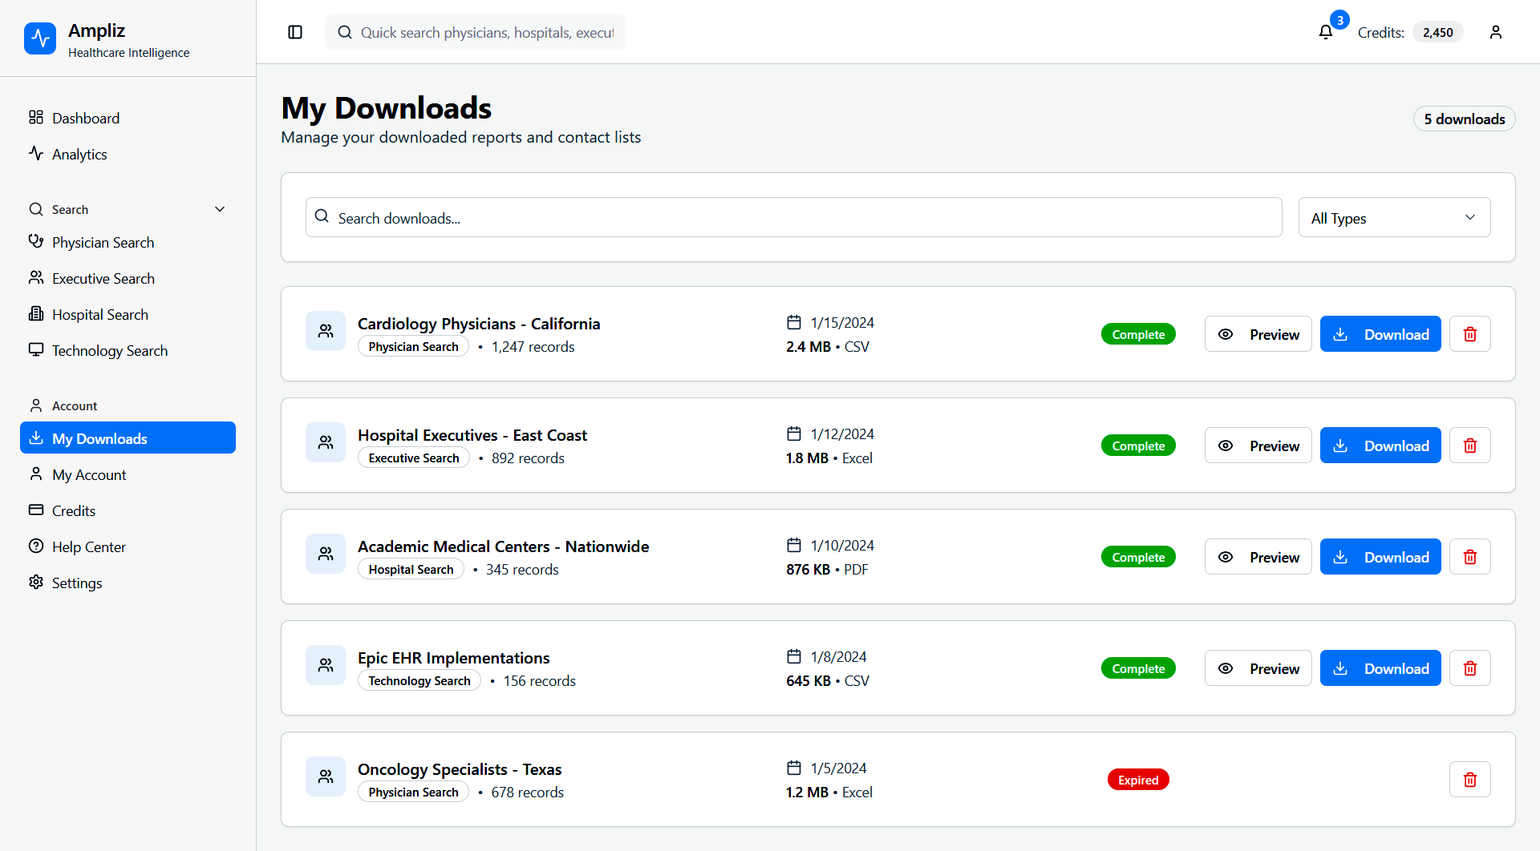Open the user profile icon
1540x851 pixels.
coord(1495,32)
